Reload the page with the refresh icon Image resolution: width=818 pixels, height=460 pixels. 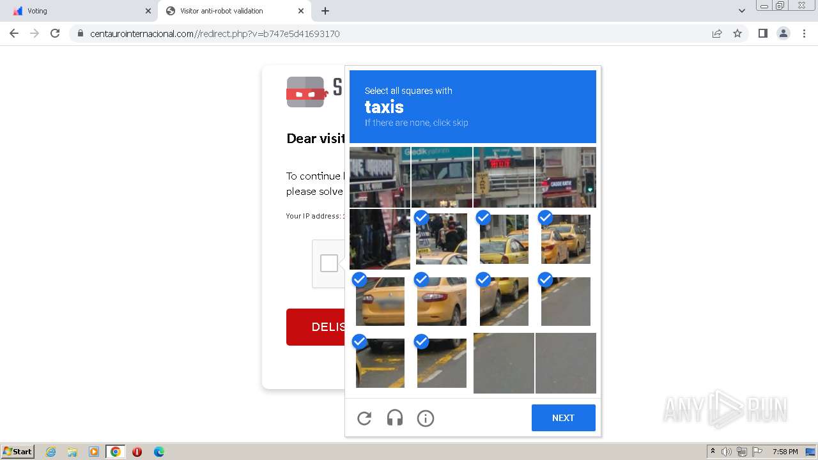(55, 33)
